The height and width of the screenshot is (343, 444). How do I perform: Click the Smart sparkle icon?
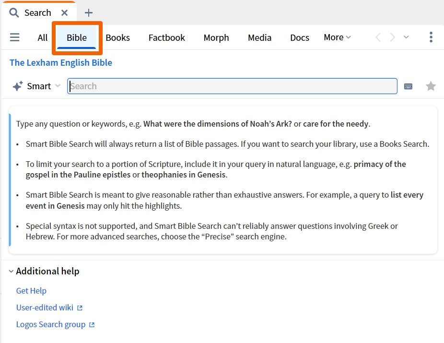(18, 86)
